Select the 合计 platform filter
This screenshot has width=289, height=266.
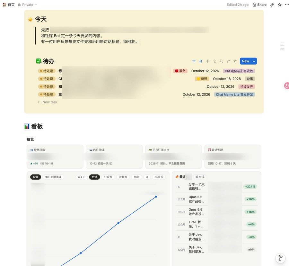[x=94, y=177]
